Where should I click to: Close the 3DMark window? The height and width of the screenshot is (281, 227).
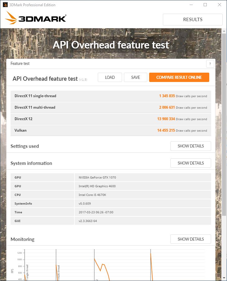pyautogui.click(x=220, y=5)
